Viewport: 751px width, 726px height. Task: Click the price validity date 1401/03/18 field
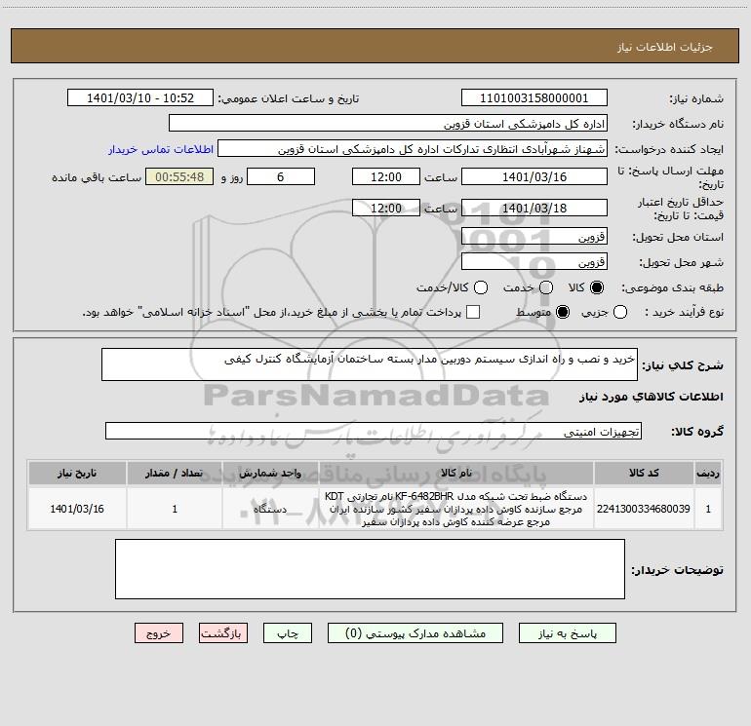click(x=534, y=208)
